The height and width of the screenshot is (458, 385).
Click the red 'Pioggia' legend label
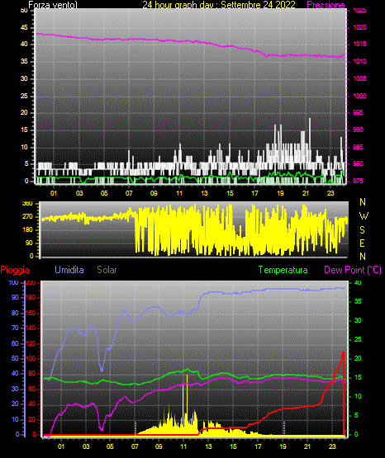point(15,270)
